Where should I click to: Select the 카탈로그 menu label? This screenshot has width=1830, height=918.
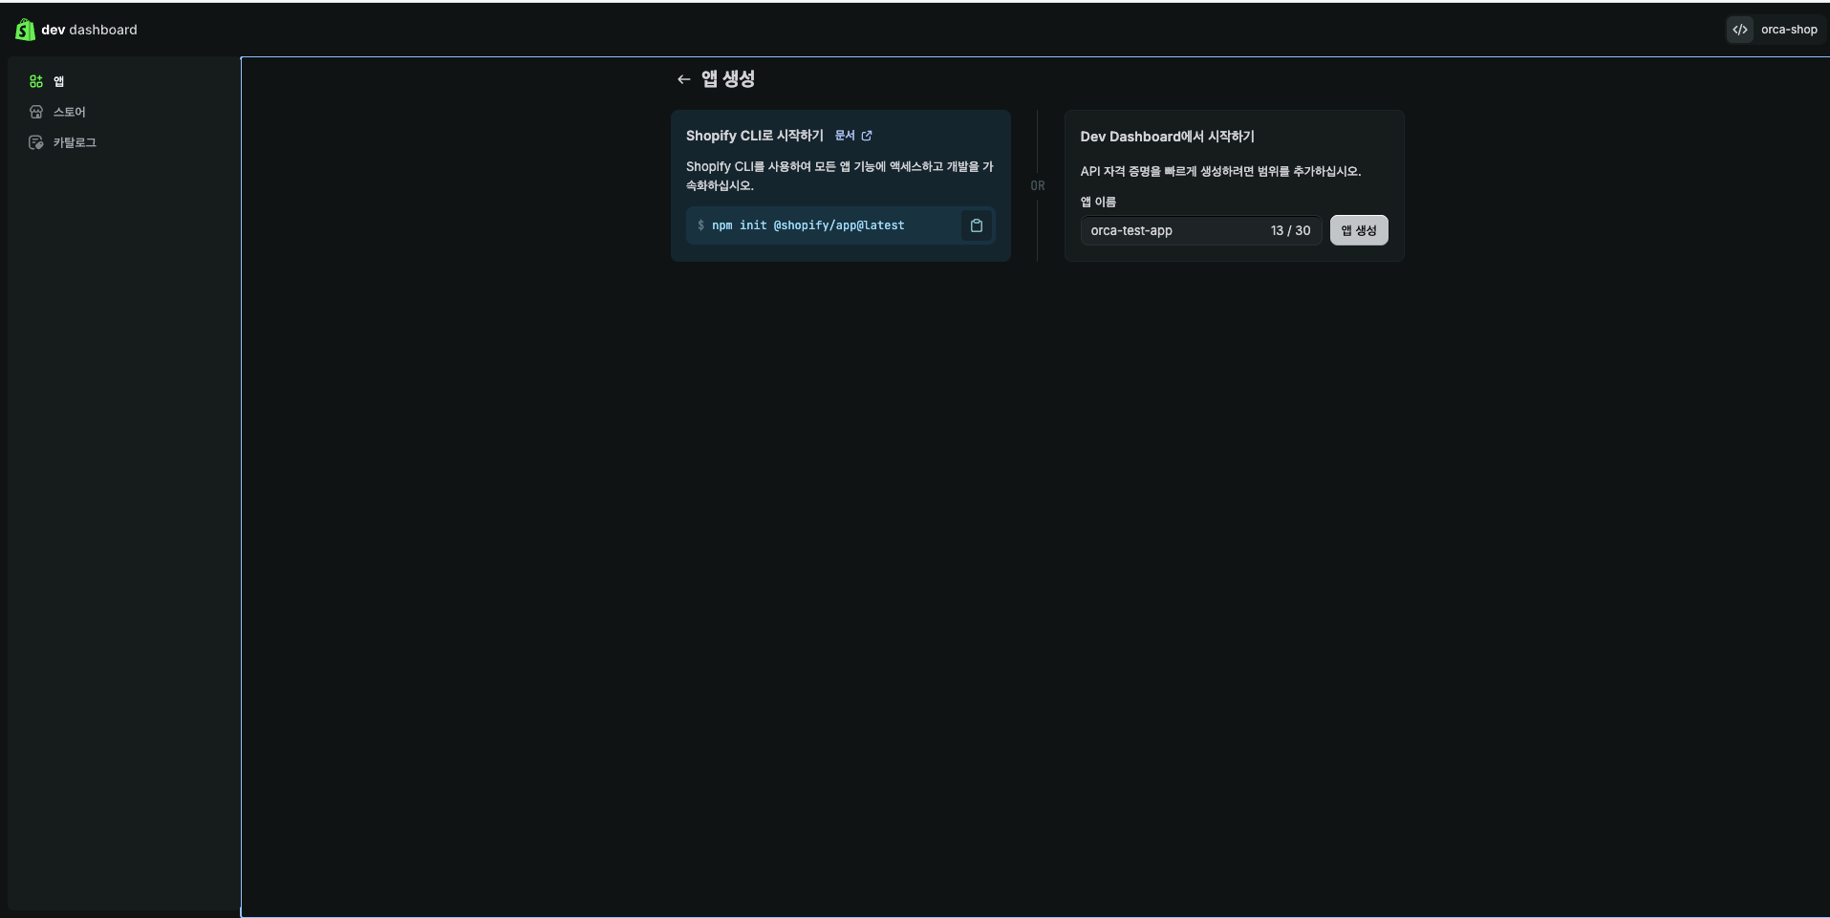point(75,142)
